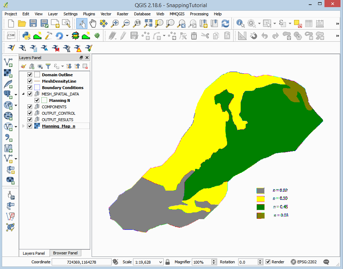Click the Zoom In magnifier tool
This screenshot has height=269, width=343.
(x=115, y=24)
